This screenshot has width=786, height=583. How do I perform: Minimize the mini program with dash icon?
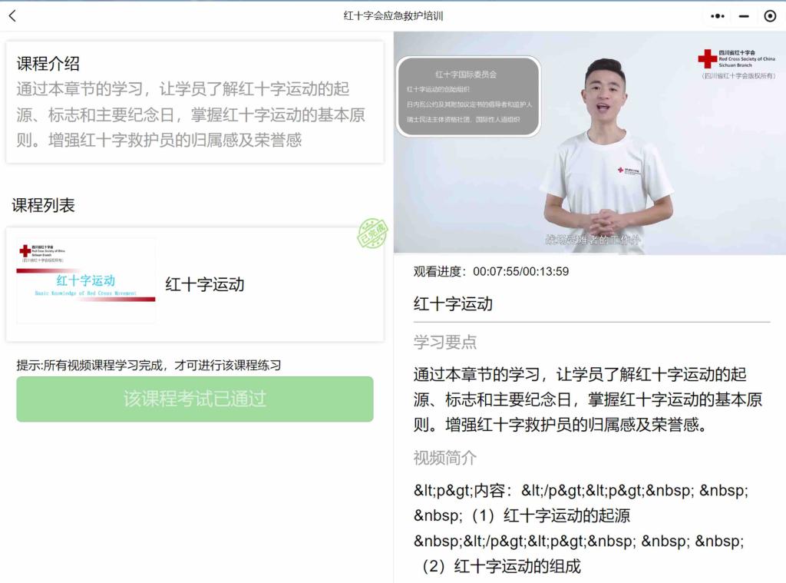click(x=744, y=16)
